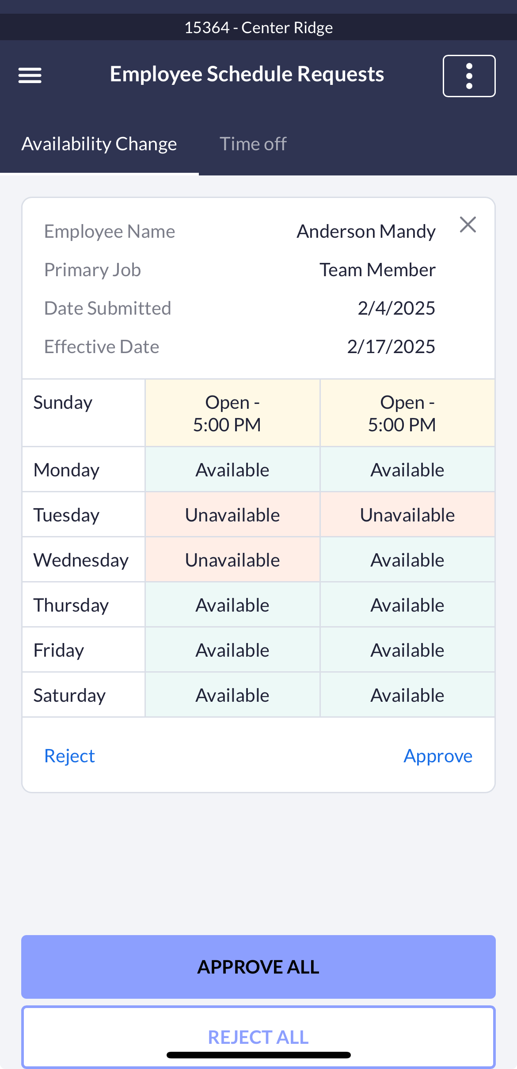Select the Availability Change tab
The width and height of the screenshot is (517, 1069).
coord(99,143)
